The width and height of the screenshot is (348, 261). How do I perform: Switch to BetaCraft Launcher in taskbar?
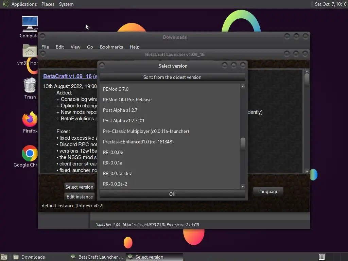[x=97, y=257]
